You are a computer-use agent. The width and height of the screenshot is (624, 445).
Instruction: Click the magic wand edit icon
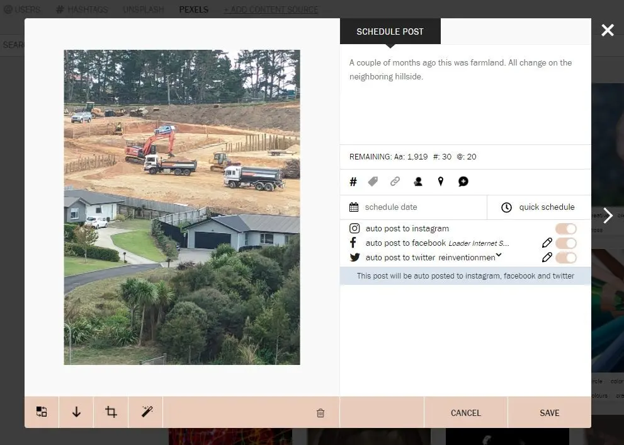click(x=147, y=412)
